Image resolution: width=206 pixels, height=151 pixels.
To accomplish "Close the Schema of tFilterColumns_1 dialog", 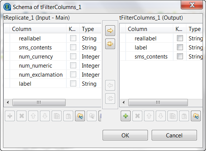I will [192, 5].
